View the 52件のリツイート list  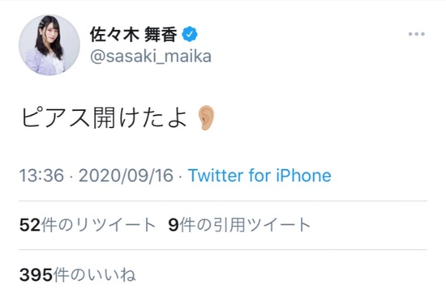[x=88, y=225]
